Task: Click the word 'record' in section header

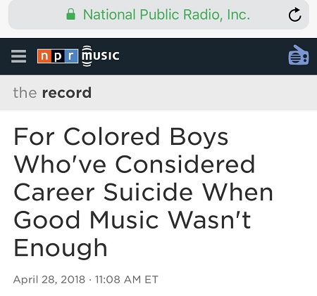Action: (67, 93)
